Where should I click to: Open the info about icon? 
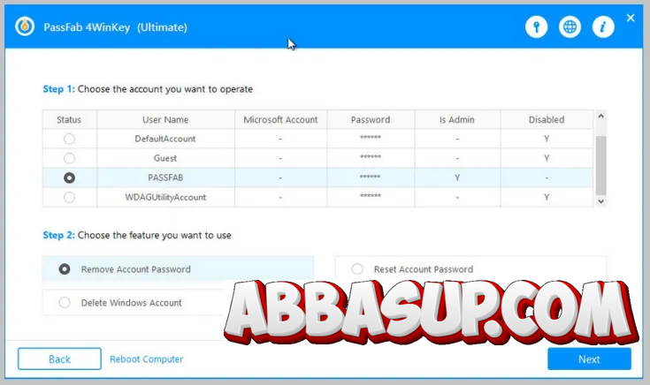(x=603, y=26)
